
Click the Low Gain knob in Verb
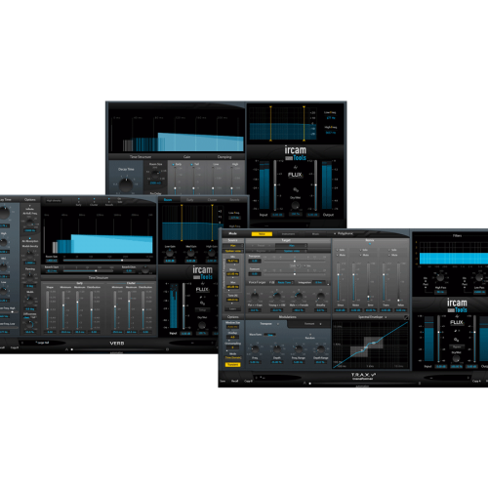[170, 253]
